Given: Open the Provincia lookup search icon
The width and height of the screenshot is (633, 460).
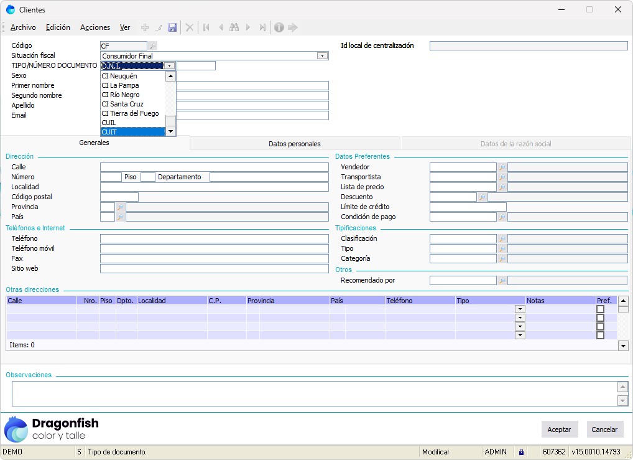Looking at the screenshot, I should (x=120, y=207).
